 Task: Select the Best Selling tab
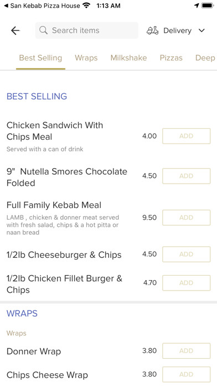(40, 58)
